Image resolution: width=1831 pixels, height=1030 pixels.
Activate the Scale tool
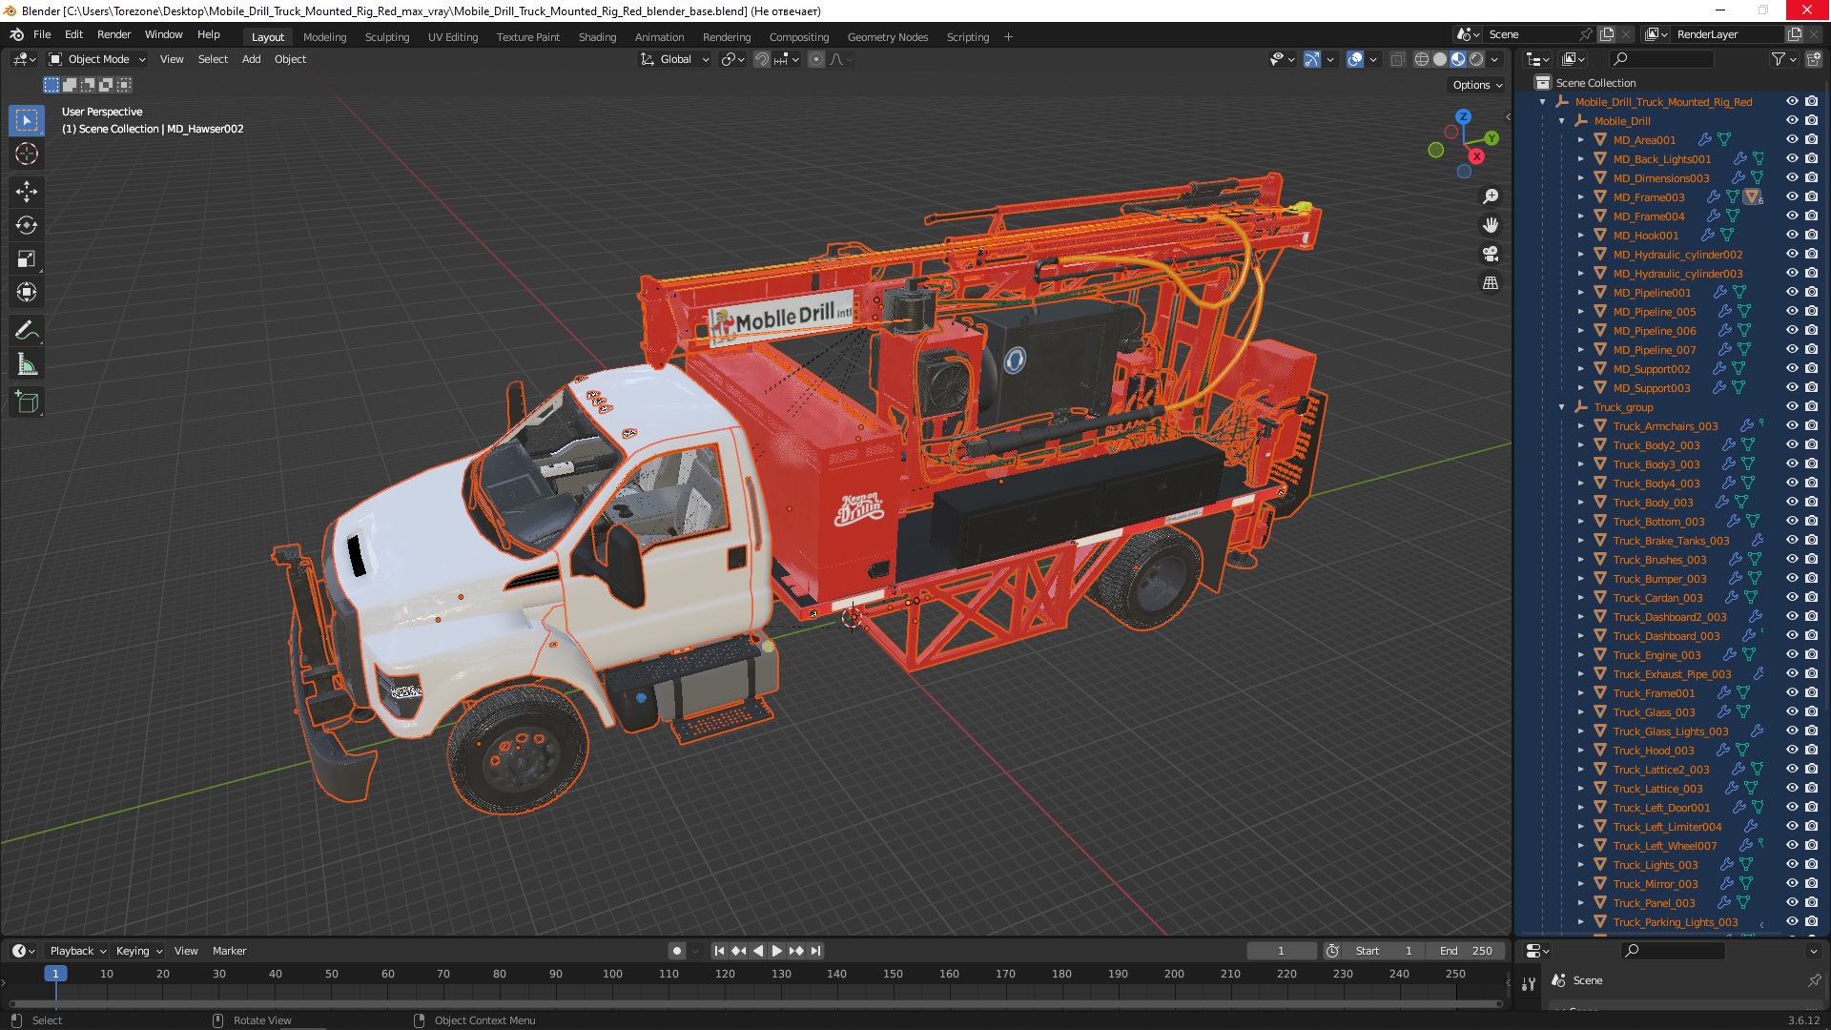pyautogui.click(x=27, y=258)
